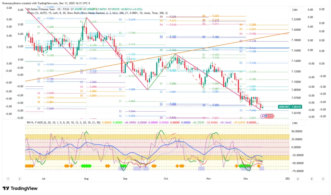Click the Sep label on time axis
331x195 pixels.
(125, 178)
